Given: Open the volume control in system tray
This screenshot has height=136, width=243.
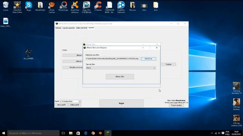Looking at the screenshot, I should (219, 133).
